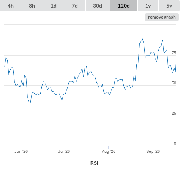Select the 5y time range
This screenshot has width=180, height=173.
coord(169,6)
